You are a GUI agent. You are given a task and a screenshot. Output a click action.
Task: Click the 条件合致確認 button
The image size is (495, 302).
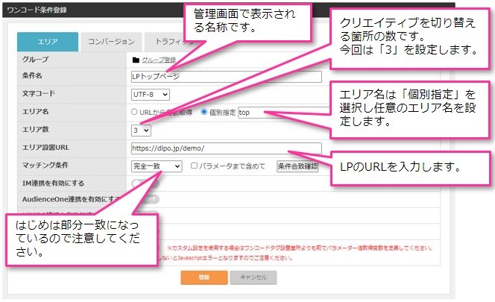297,166
